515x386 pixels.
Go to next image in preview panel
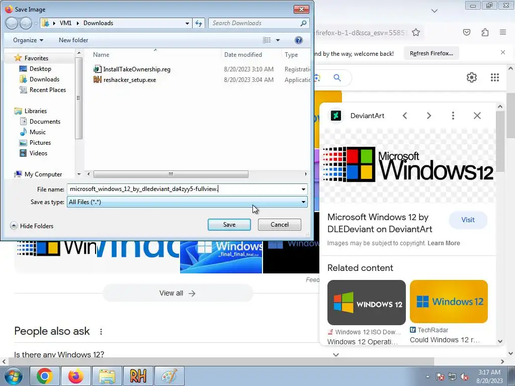[x=429, y=116]
